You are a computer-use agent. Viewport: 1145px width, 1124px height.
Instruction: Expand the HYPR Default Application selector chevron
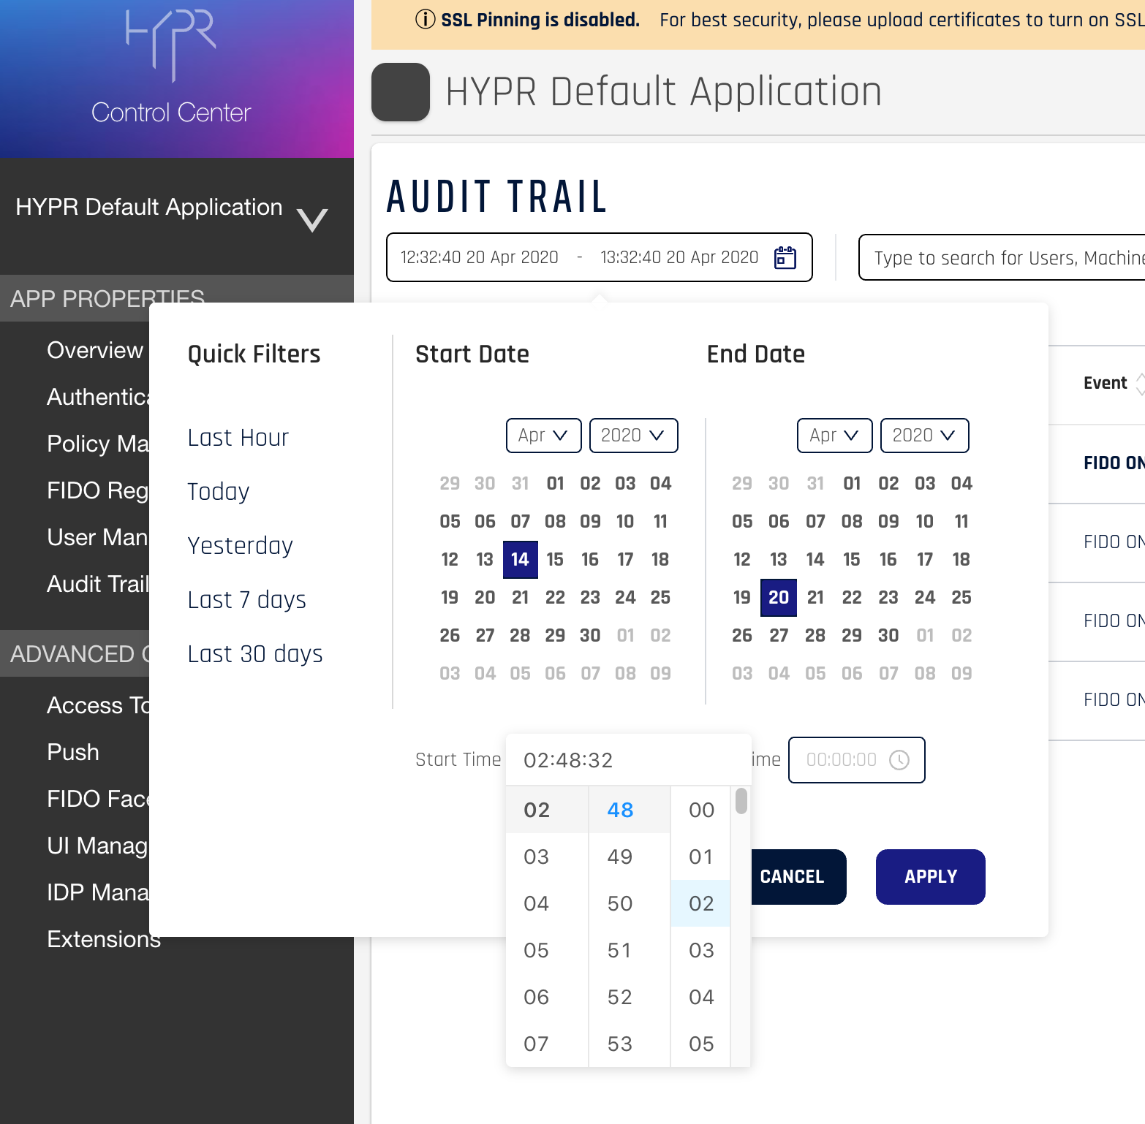click(312, 219)
